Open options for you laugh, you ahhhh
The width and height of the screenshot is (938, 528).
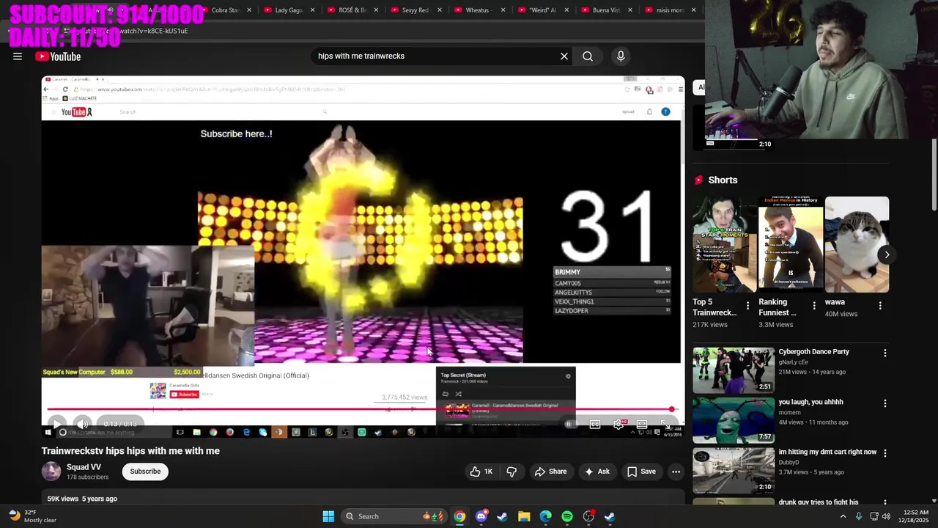[885, 403]
